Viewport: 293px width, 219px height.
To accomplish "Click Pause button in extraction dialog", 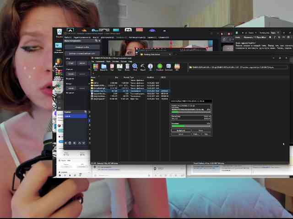I will (201, 130).
